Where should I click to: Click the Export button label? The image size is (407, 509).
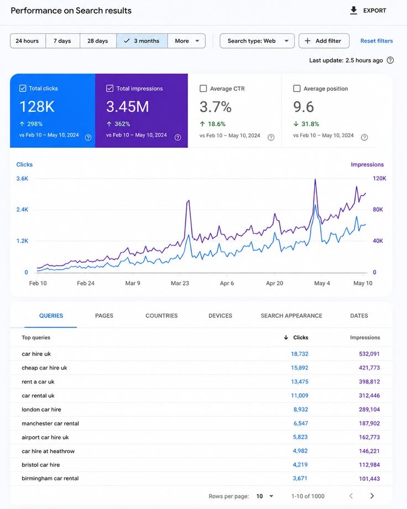tap(374, 11)
